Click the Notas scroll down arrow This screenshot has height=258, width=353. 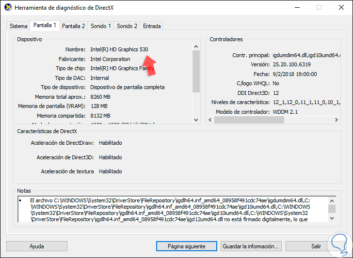tap(332, 218)
